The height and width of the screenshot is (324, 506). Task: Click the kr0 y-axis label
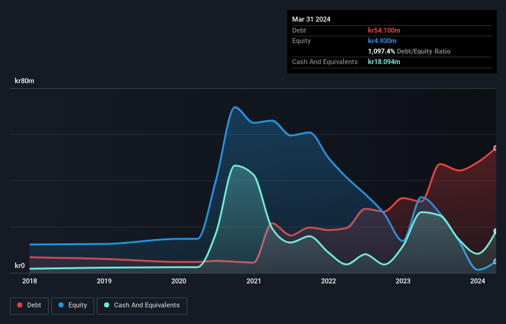pos(20,265)
